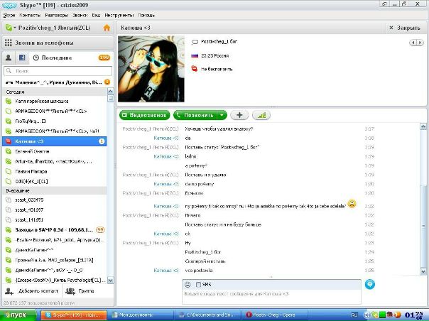Click the call quality signal bars icon
This screenshot has height=321, width=429.
point(261,114)
